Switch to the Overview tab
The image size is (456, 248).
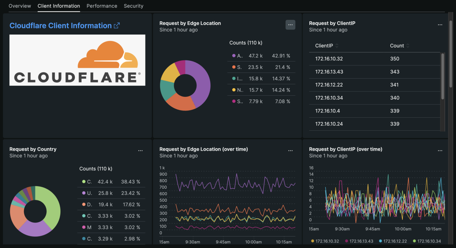coord(20,6)
